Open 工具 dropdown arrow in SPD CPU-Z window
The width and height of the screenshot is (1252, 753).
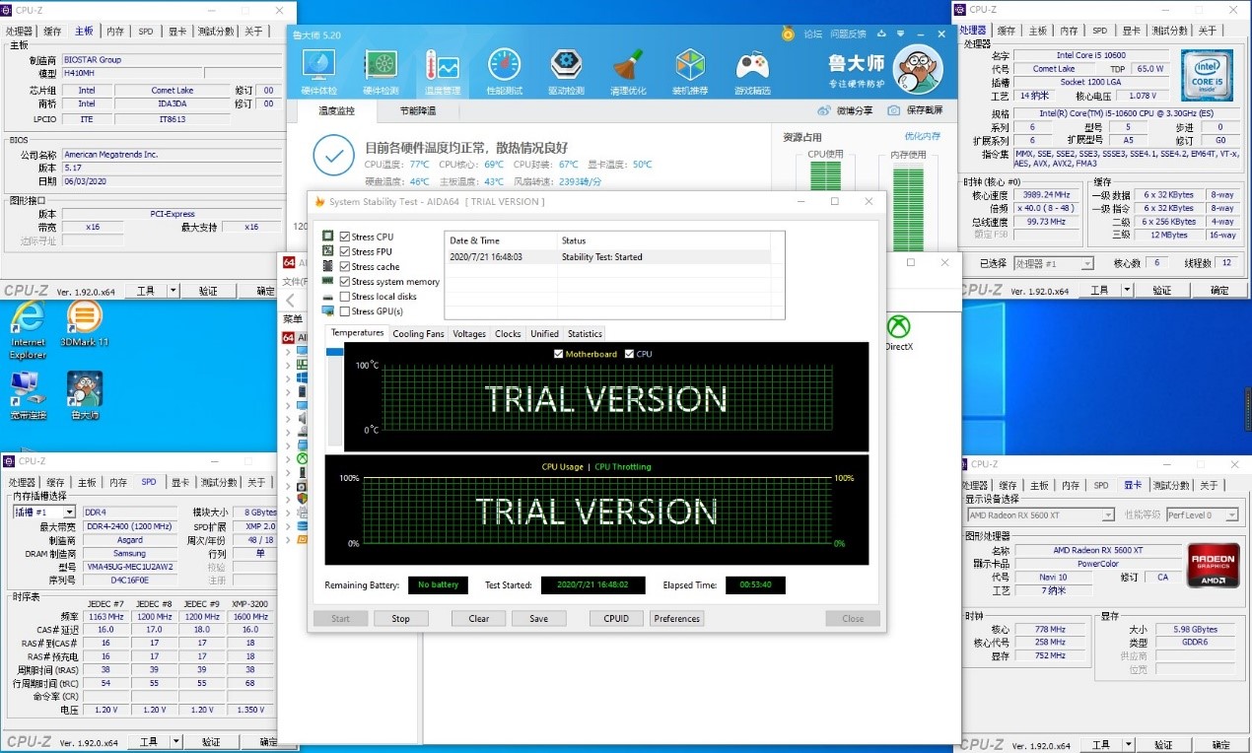point(174,741)
